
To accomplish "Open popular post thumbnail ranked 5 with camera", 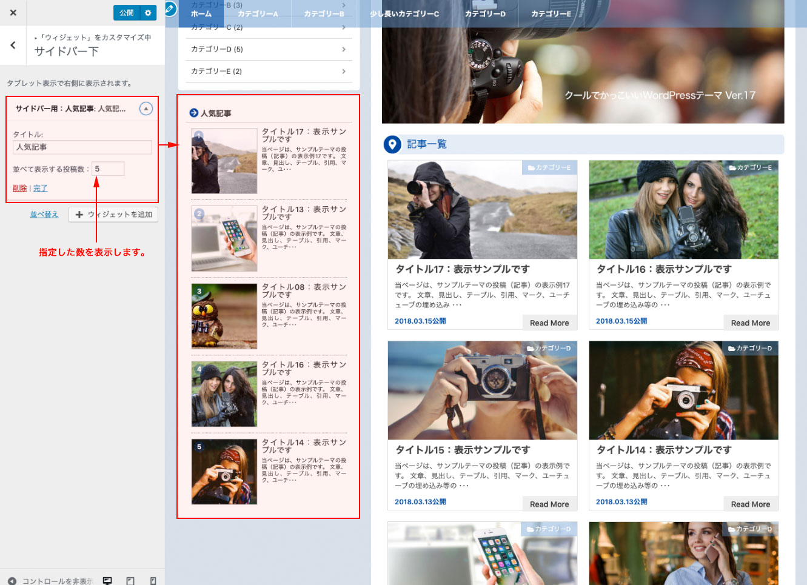I will point(224,472).
